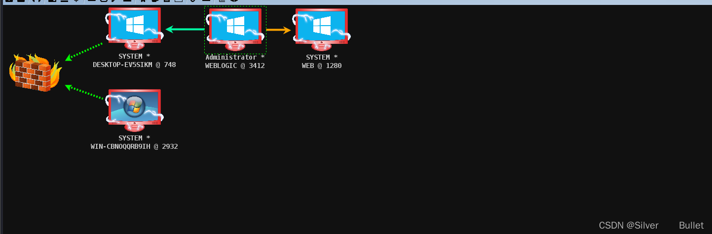The height and width of the screenshot is (234, 712).
Task: Click the 'WEBLOGIC @ 3412' label text
Action: click(x=235, y=66)
